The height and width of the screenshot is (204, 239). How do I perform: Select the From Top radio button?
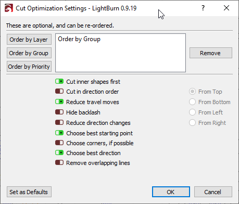tap(192, 92)
